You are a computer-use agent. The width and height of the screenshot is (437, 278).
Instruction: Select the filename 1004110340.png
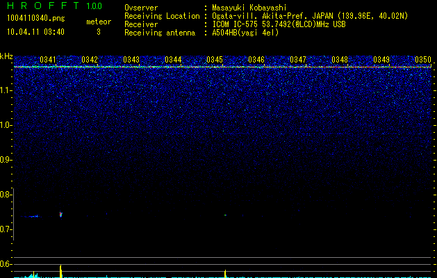[x=36, y=19]
